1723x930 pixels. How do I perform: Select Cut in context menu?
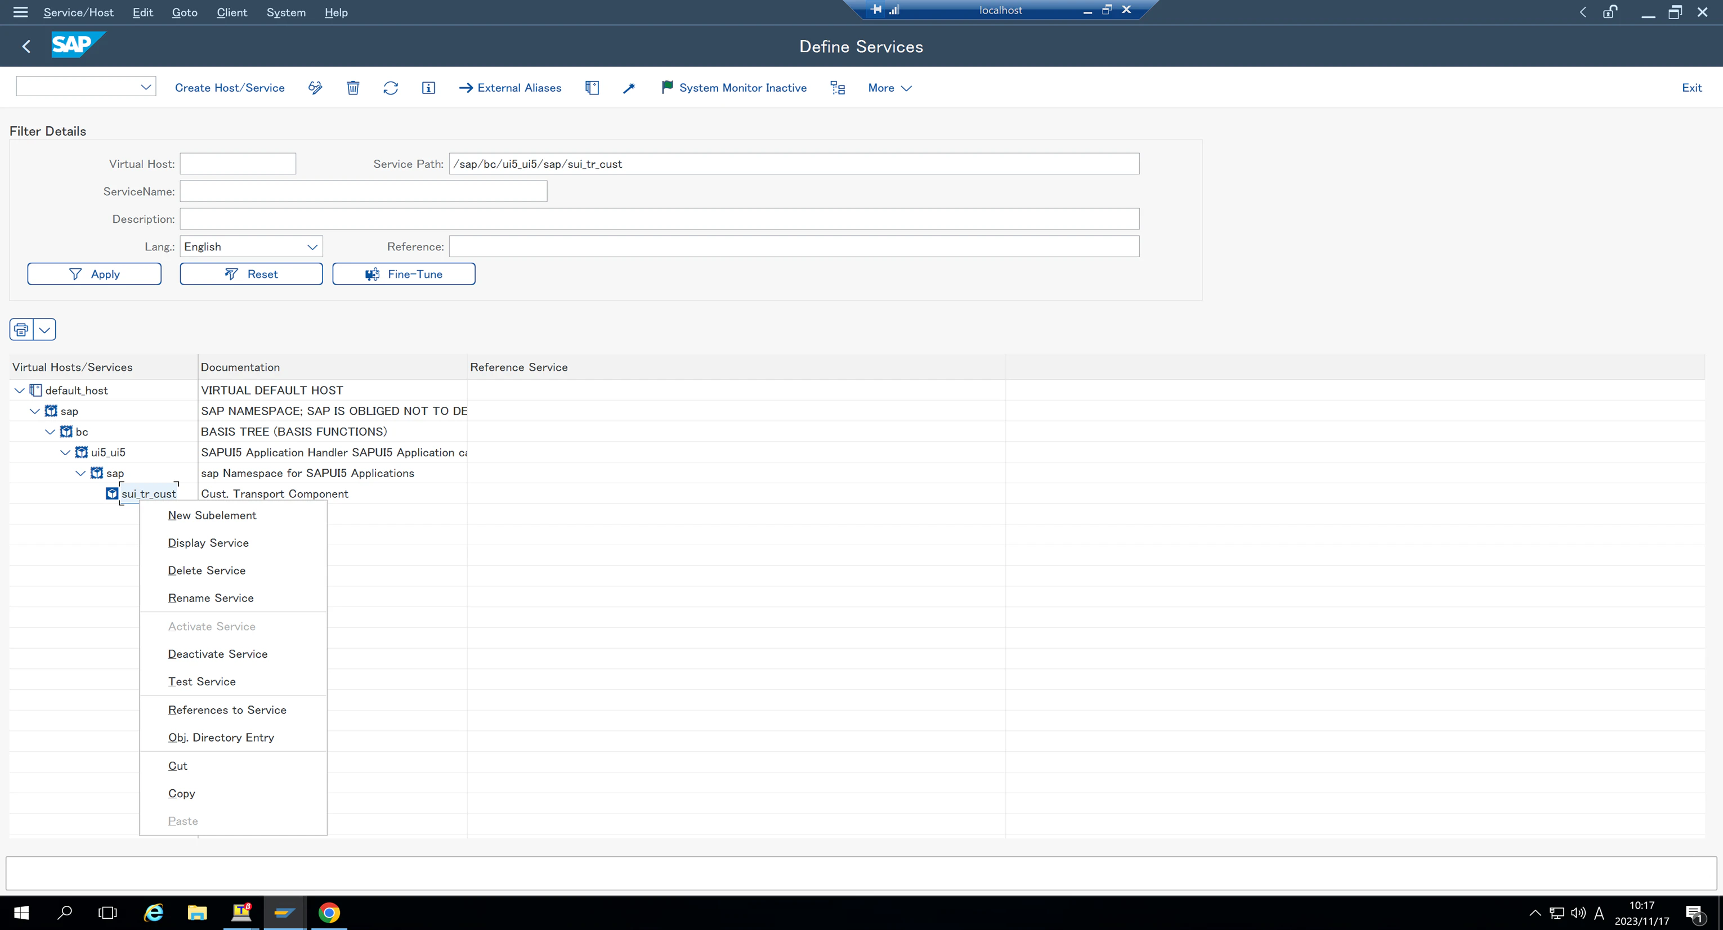[x=233, y=766]
